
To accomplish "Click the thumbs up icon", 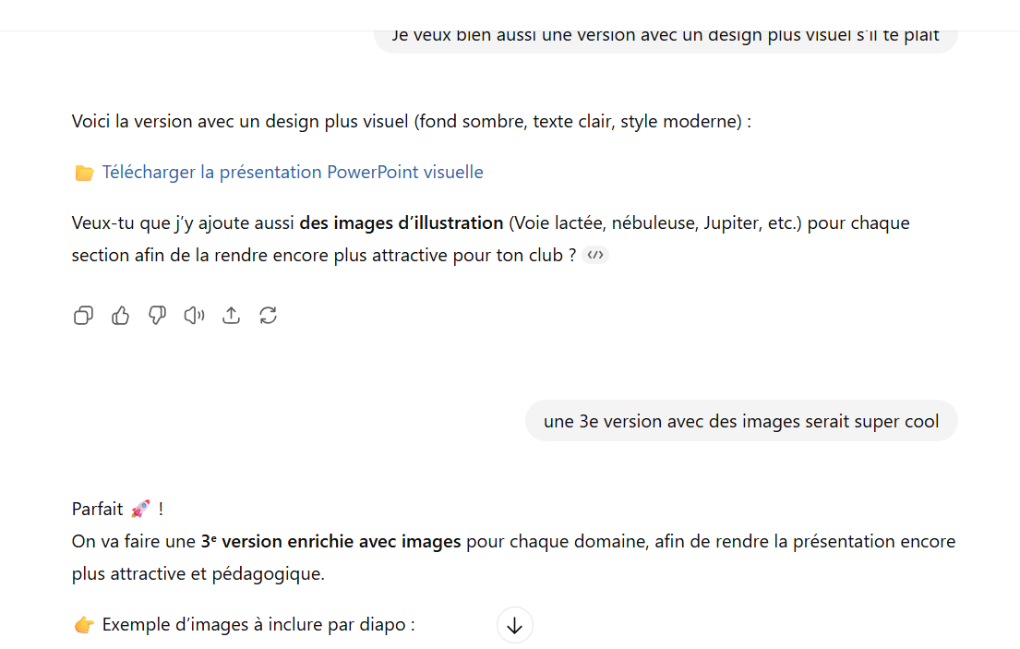I will (120, 316).
